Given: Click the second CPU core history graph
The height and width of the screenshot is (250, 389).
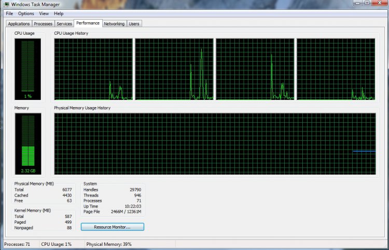Looking at the screenshot, I should click(174, 69).
